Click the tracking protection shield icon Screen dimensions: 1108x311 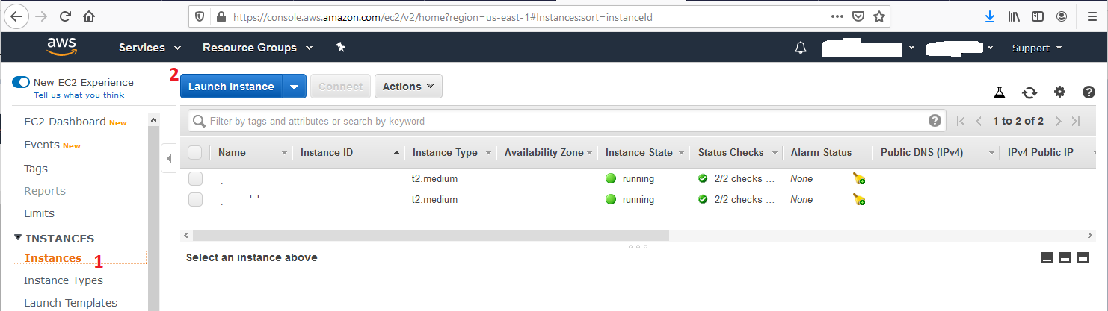pos(200,16)
